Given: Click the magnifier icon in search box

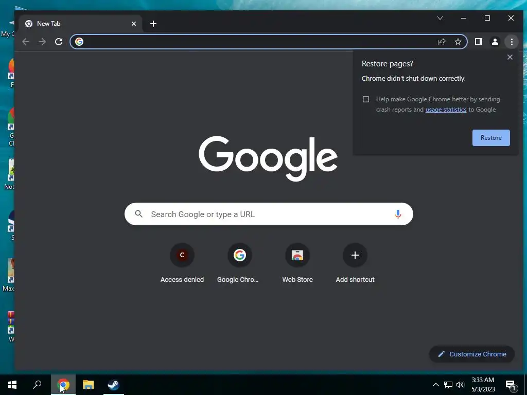Looking at the screenshot, I should pos(139,213).
